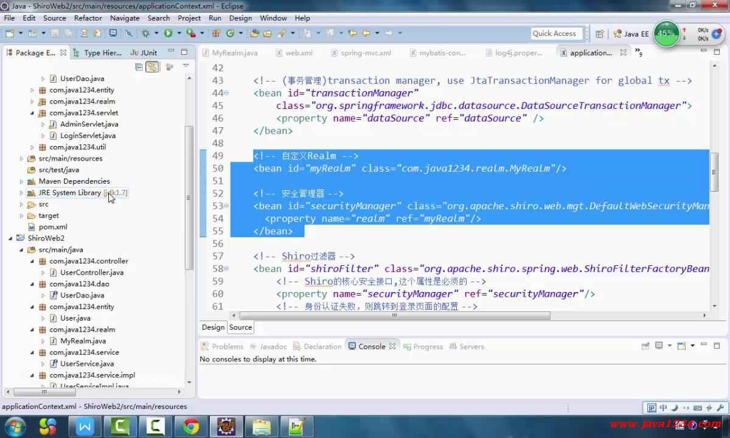Click the 45% network monitor widget

[x=666, y=34]
